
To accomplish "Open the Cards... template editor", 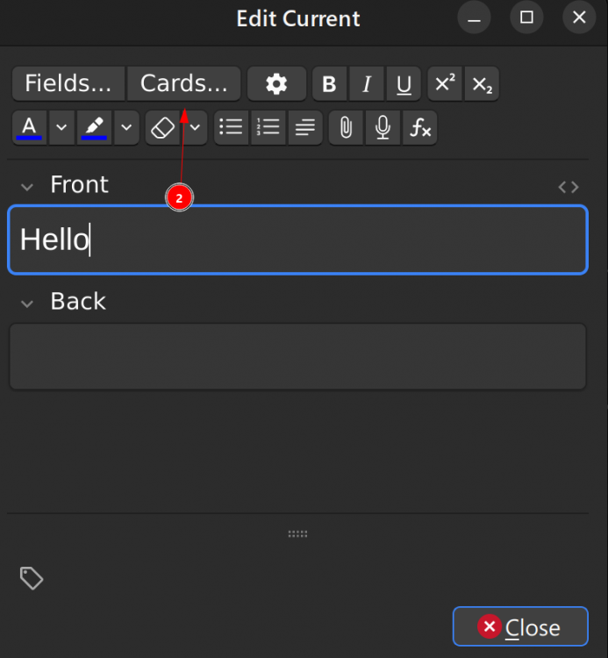I will pos(184,83).
